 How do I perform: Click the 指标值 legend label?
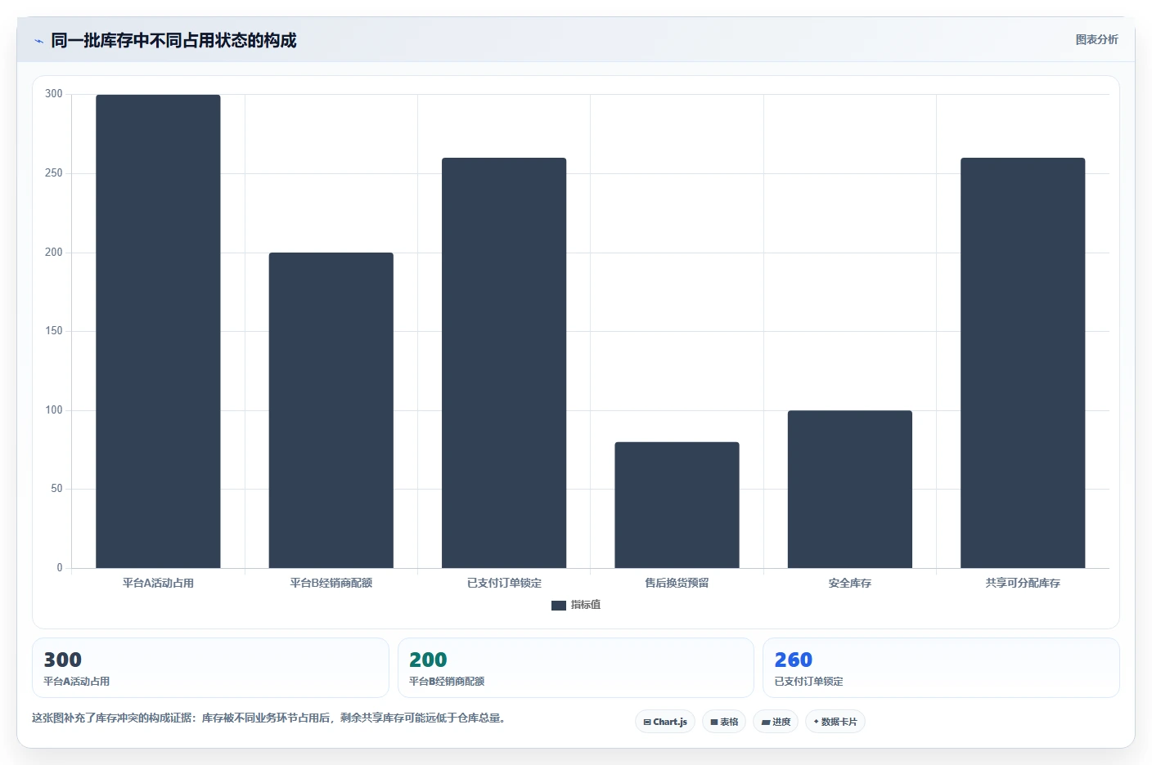click(586, 605)
